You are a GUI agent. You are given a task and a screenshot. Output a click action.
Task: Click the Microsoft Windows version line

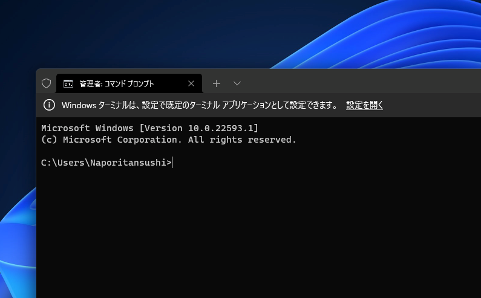click(x=150, y=128)
